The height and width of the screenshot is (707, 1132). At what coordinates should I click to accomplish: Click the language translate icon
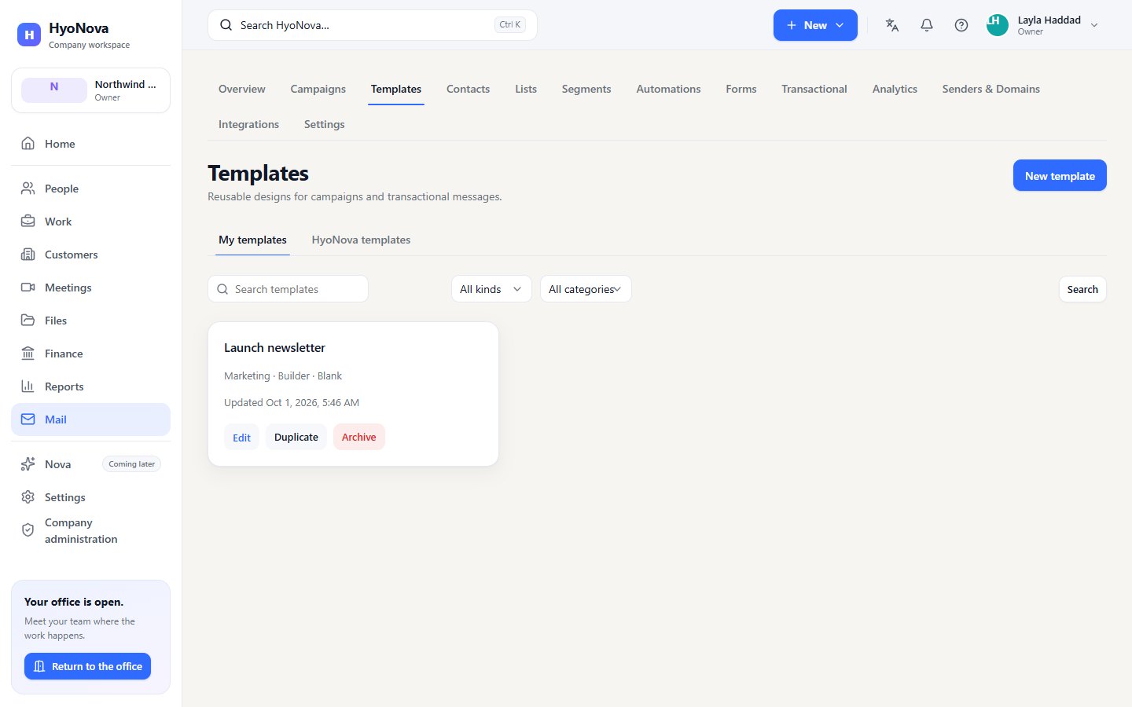pos(892,25)
